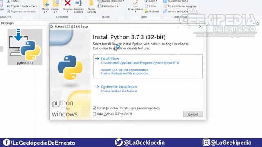The height and width of the screenshot is (147, 262).
Task: Cancel the Python setup
Action: [x=193, y=114]
